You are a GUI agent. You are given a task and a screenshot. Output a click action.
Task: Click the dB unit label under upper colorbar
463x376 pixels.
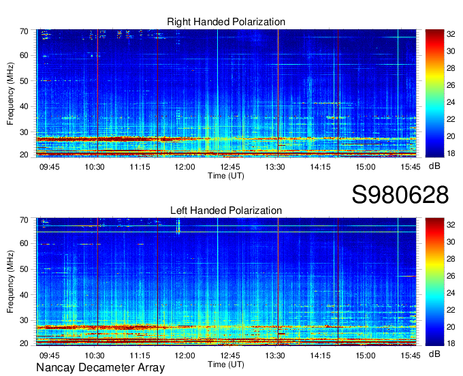[434, 166]
